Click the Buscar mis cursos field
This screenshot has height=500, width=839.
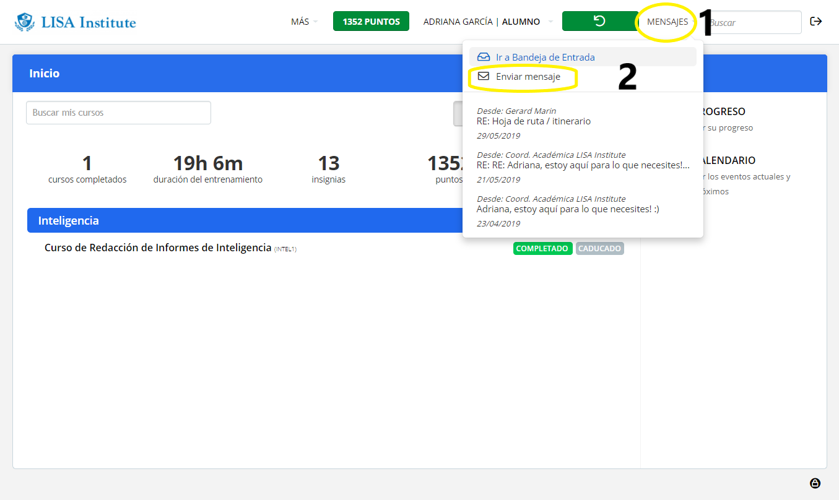tap(118, 113)
